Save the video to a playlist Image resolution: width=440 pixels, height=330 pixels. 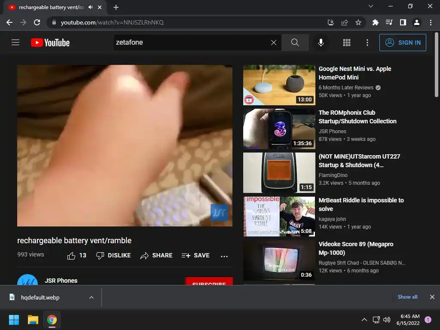click(x=196, y=255)
